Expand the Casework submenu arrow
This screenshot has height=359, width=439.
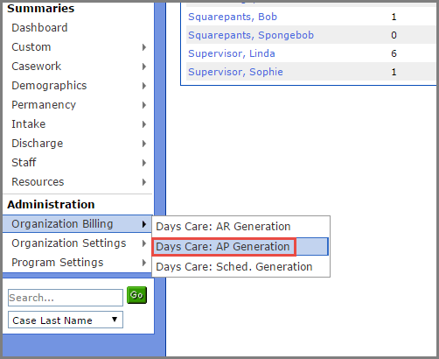coord(144,67)
